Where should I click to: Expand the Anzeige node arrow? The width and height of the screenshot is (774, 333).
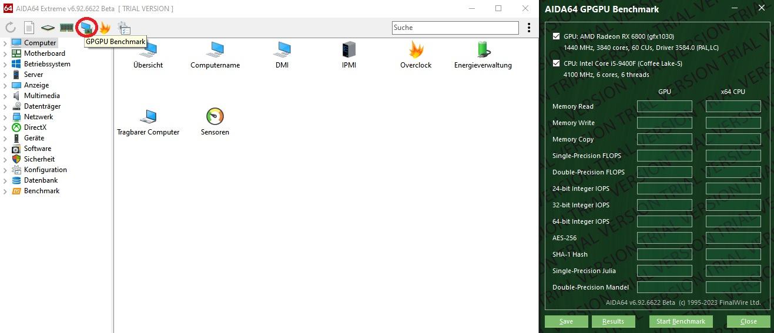point(5,85)
